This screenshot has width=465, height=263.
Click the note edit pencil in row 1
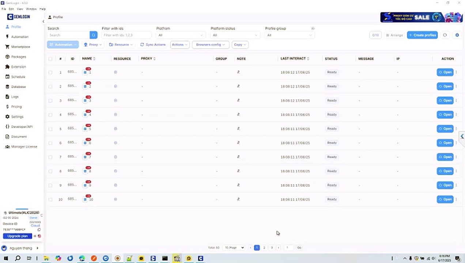click(x=238, y=72)
